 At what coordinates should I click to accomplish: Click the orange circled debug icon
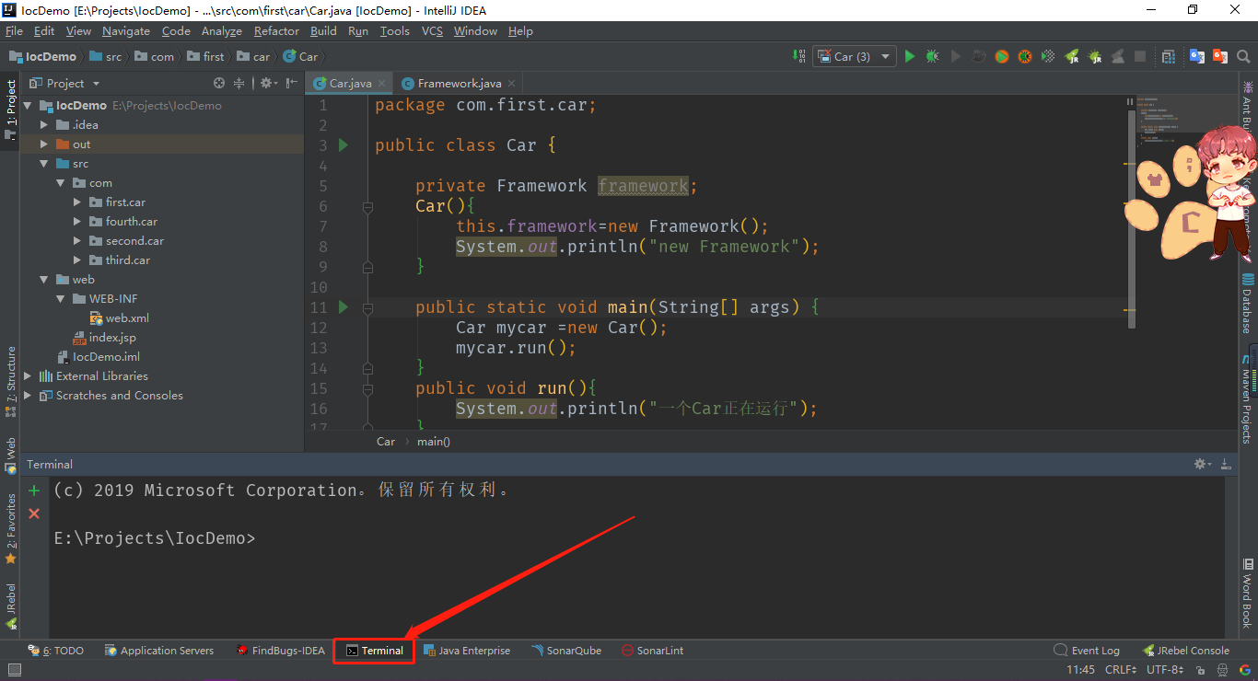click(x=1025, y=56)
